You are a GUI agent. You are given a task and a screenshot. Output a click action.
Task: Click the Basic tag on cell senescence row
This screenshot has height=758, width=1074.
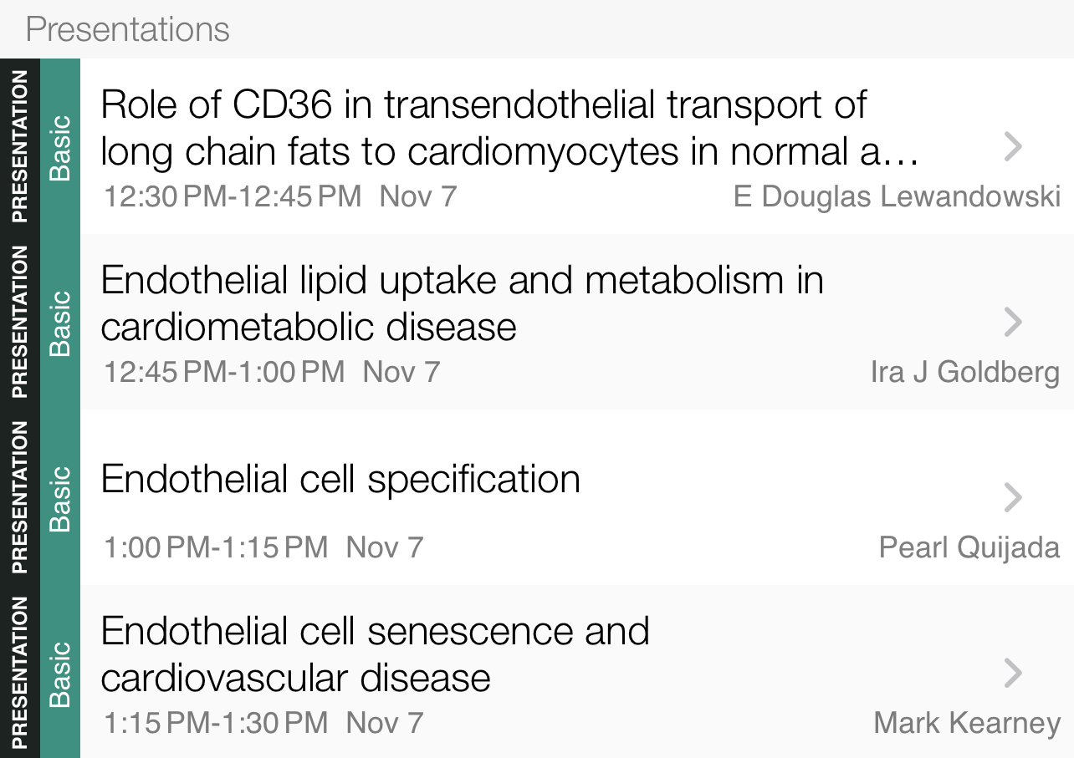tap(60, 674)
